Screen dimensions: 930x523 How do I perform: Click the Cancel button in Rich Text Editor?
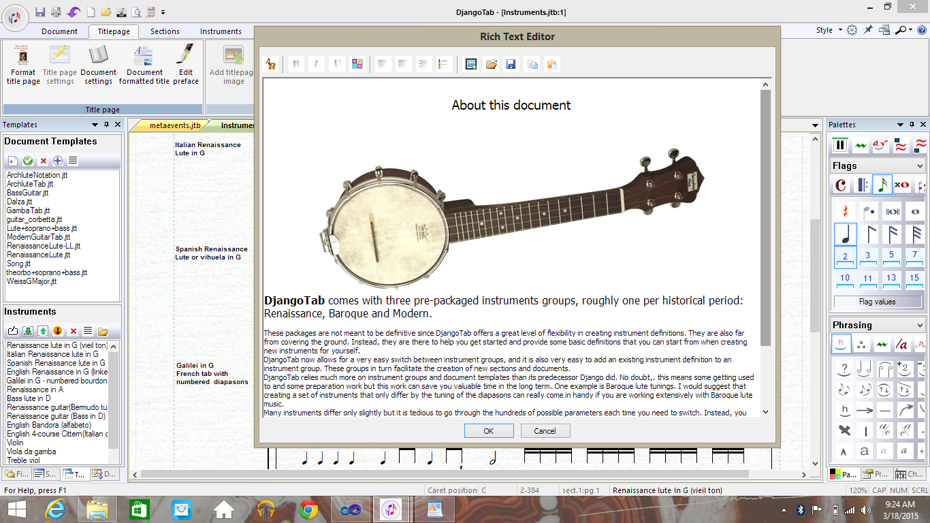545,431
